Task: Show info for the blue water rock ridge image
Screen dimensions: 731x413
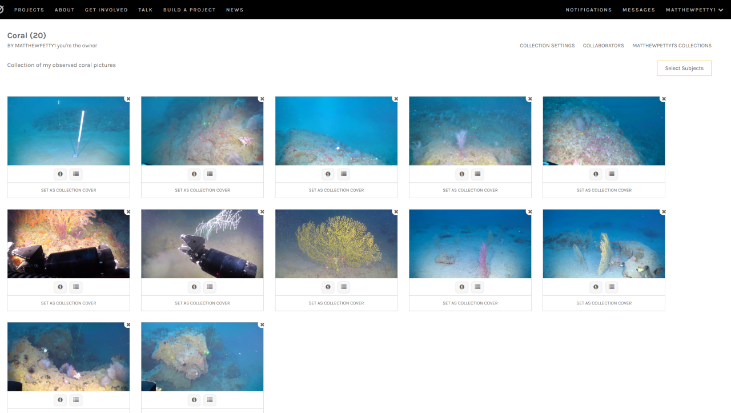Action: 328,174
